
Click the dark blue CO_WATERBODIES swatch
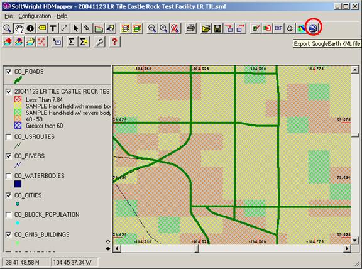tap(18, 184)
